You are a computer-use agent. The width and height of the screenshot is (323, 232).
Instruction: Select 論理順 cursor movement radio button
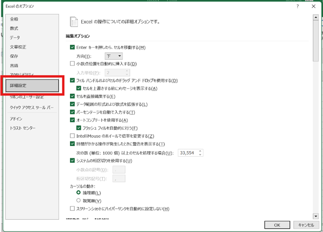(x=79, y=193)
